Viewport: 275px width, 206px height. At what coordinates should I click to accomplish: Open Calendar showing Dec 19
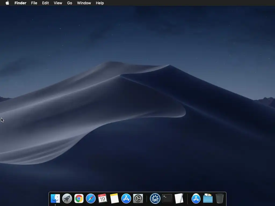point(102,198)
